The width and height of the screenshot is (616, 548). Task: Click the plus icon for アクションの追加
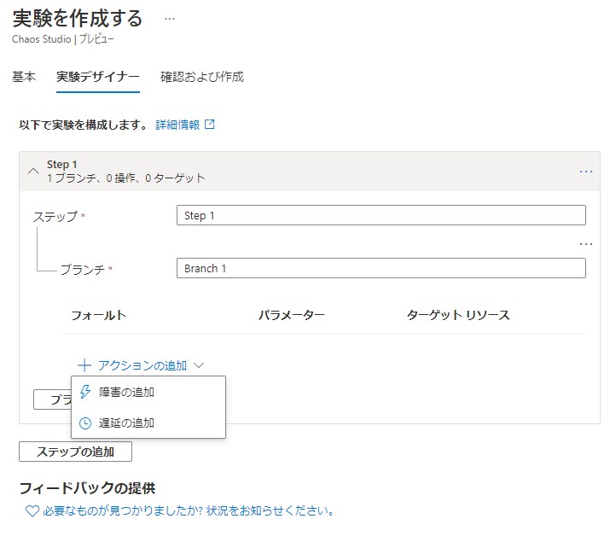click(x=84, y=365)
